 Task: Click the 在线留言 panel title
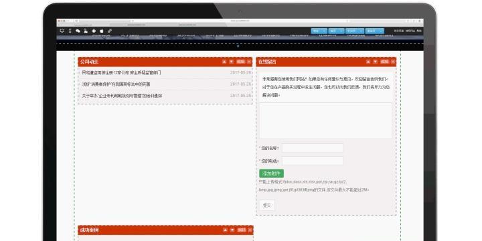pyautogui.click(x=267, y=62)
